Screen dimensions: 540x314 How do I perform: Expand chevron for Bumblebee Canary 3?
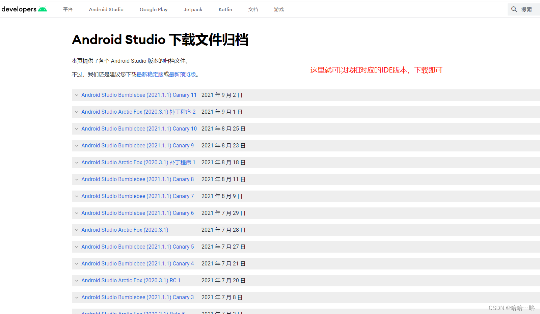pos(77,297)
